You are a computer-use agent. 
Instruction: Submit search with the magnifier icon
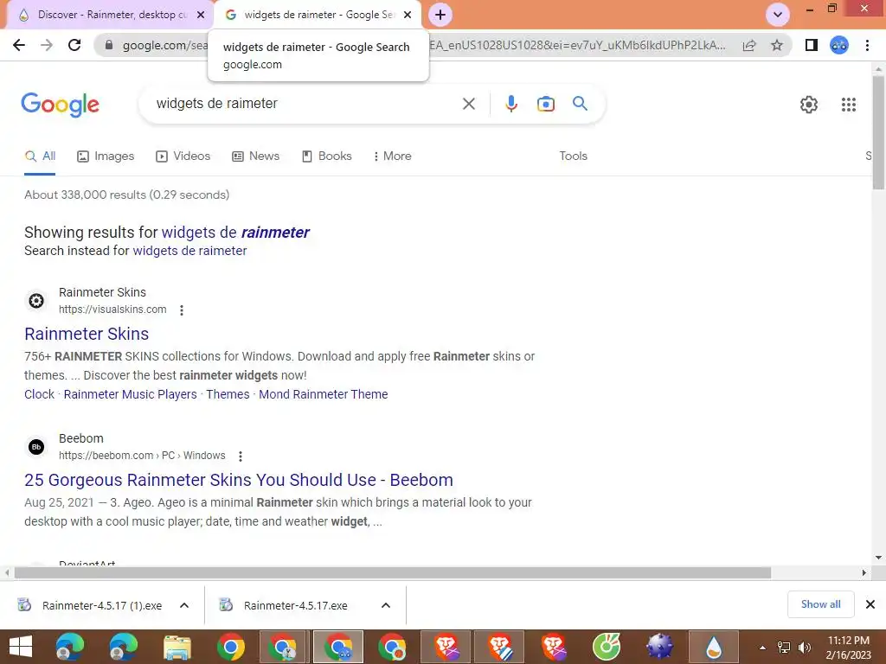point(580,104)
